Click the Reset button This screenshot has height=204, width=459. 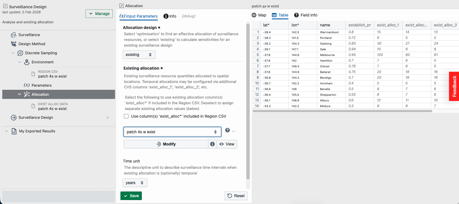tap(236, 196)
